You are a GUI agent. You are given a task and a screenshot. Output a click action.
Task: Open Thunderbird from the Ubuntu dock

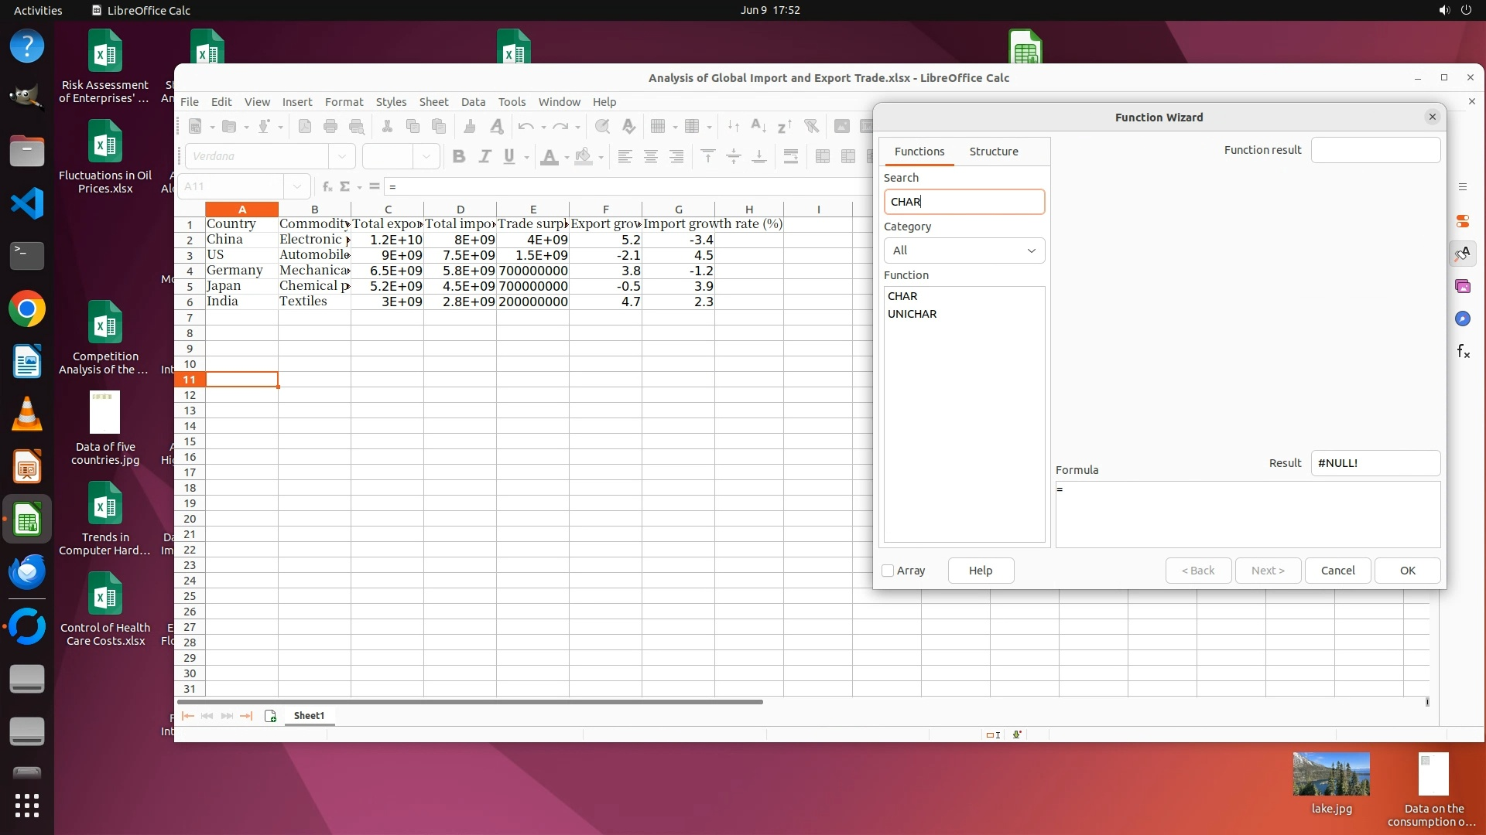pos(27,572)
